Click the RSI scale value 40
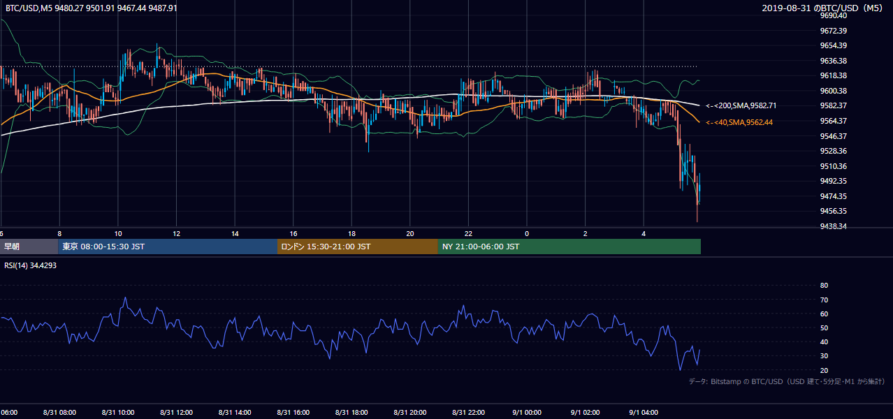893x419 pixels. 824,341
